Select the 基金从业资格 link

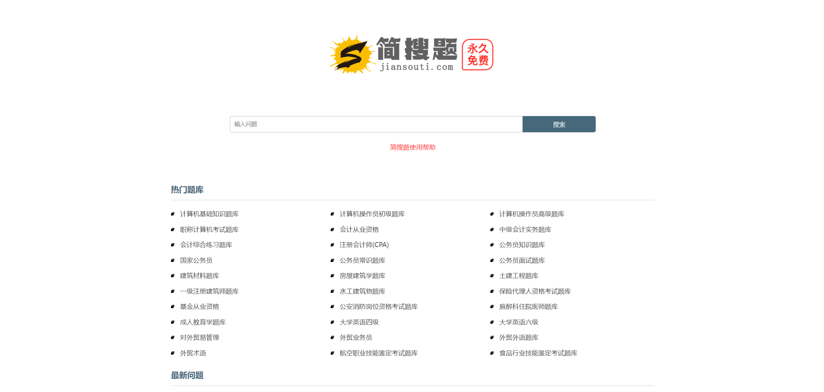tap(199, 307)
